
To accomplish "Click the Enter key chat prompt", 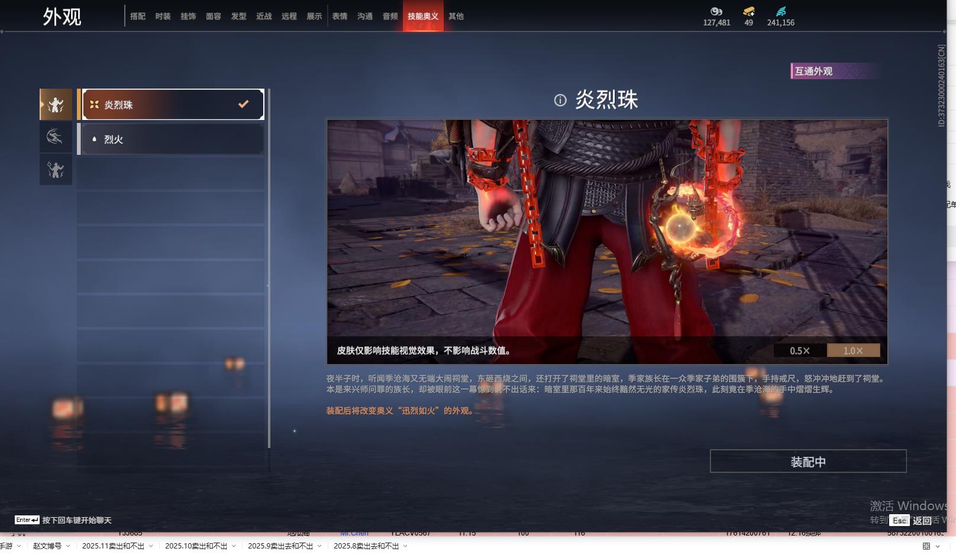I will pyautogui.click(x=63, y=520).
